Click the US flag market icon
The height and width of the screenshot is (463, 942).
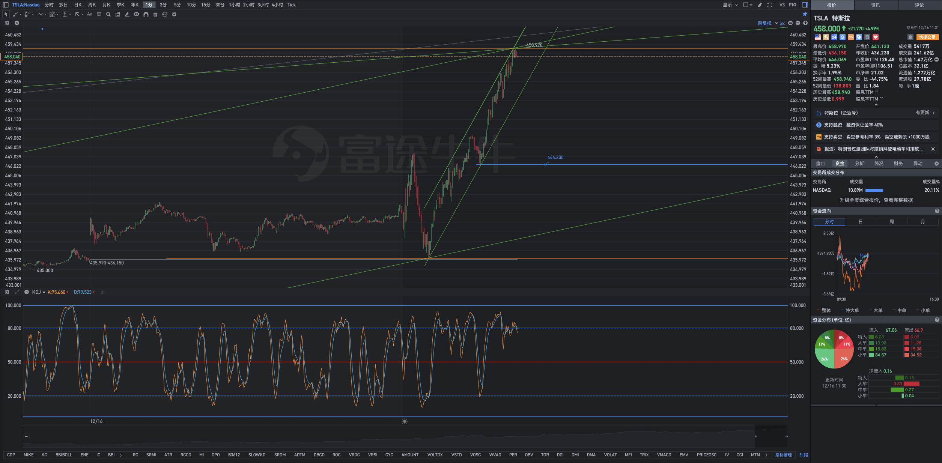coord(818,37)
